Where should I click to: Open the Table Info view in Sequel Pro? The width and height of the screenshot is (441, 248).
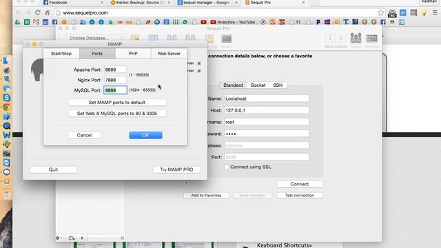(209, 39)
